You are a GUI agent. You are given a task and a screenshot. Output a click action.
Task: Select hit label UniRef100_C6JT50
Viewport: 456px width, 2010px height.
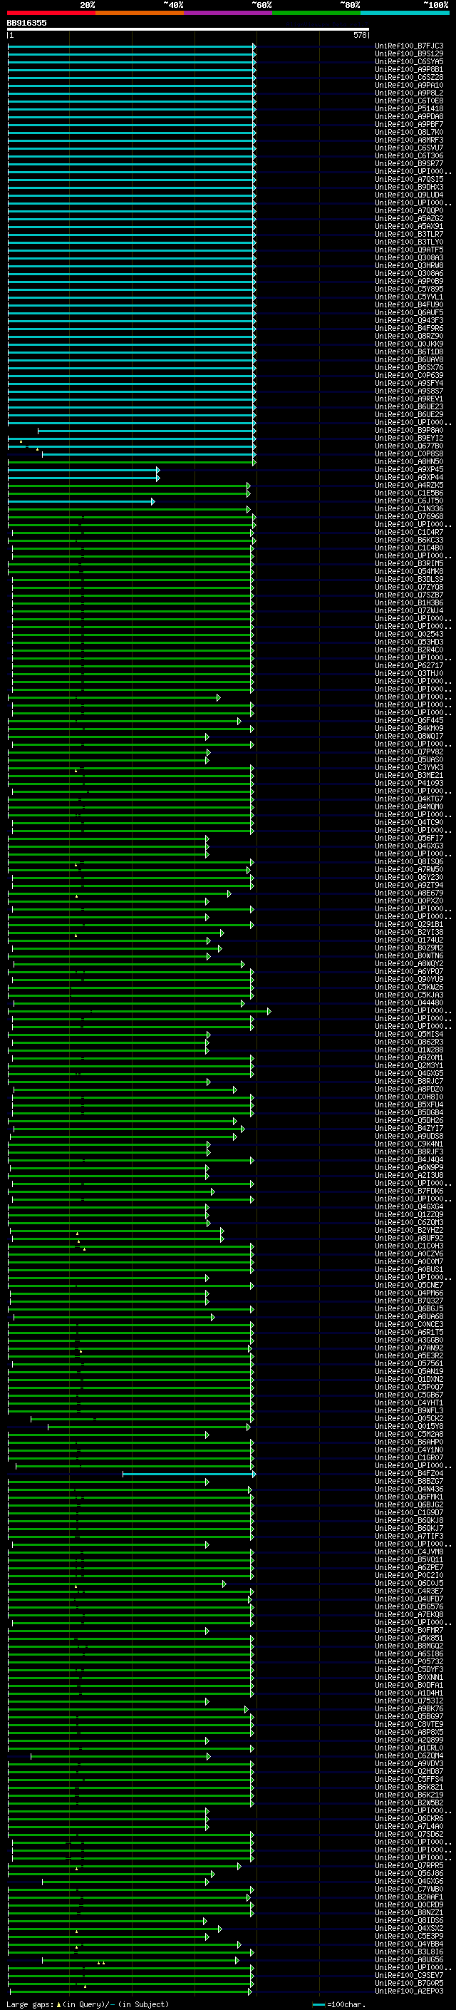[x=408, y=501]
